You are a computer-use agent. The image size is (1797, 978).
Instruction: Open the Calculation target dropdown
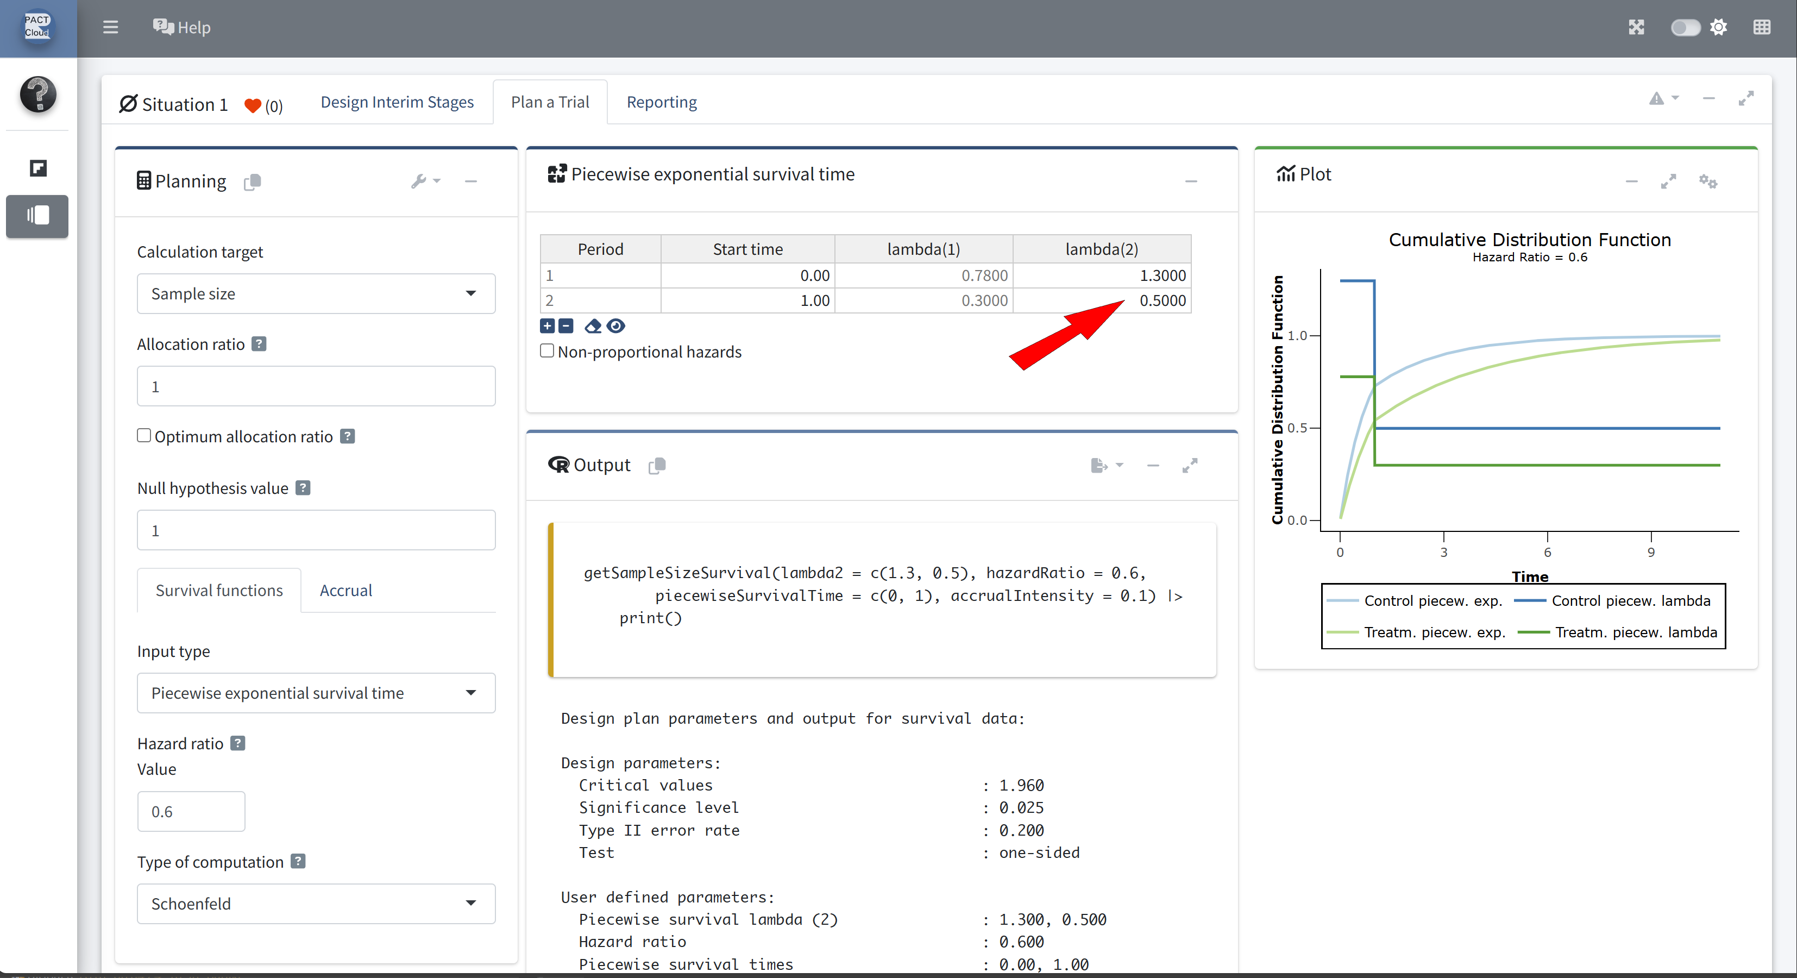[x=316, y=294]
